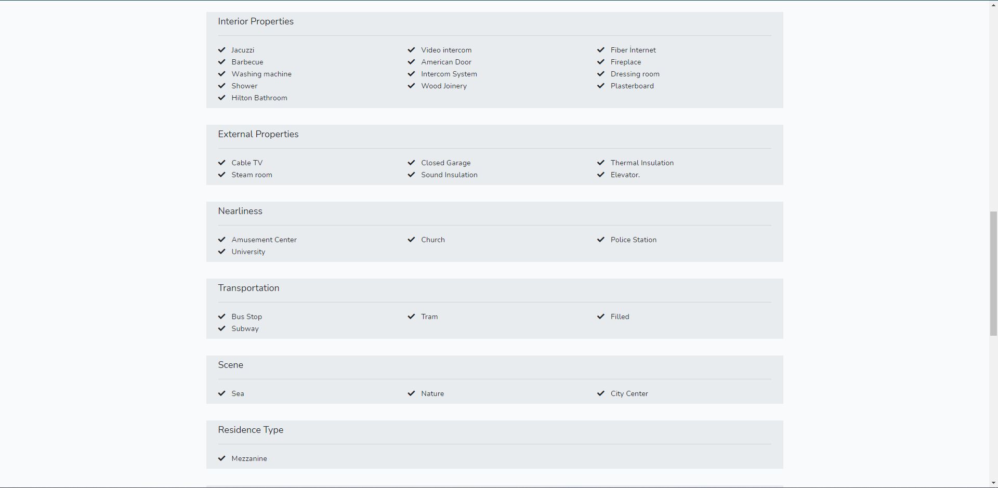Click the check icon beside Church
This screenshot has height=488, width=998.
(x=411, y=240)
